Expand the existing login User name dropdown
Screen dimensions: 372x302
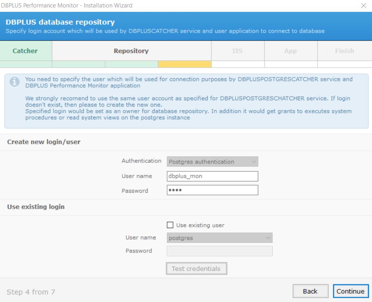(x=219, y=238)
